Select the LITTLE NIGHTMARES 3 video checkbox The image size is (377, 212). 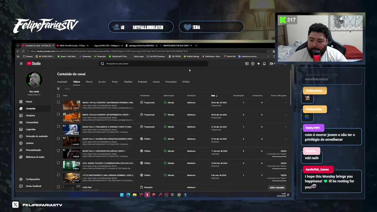click(x=58, y=175)
